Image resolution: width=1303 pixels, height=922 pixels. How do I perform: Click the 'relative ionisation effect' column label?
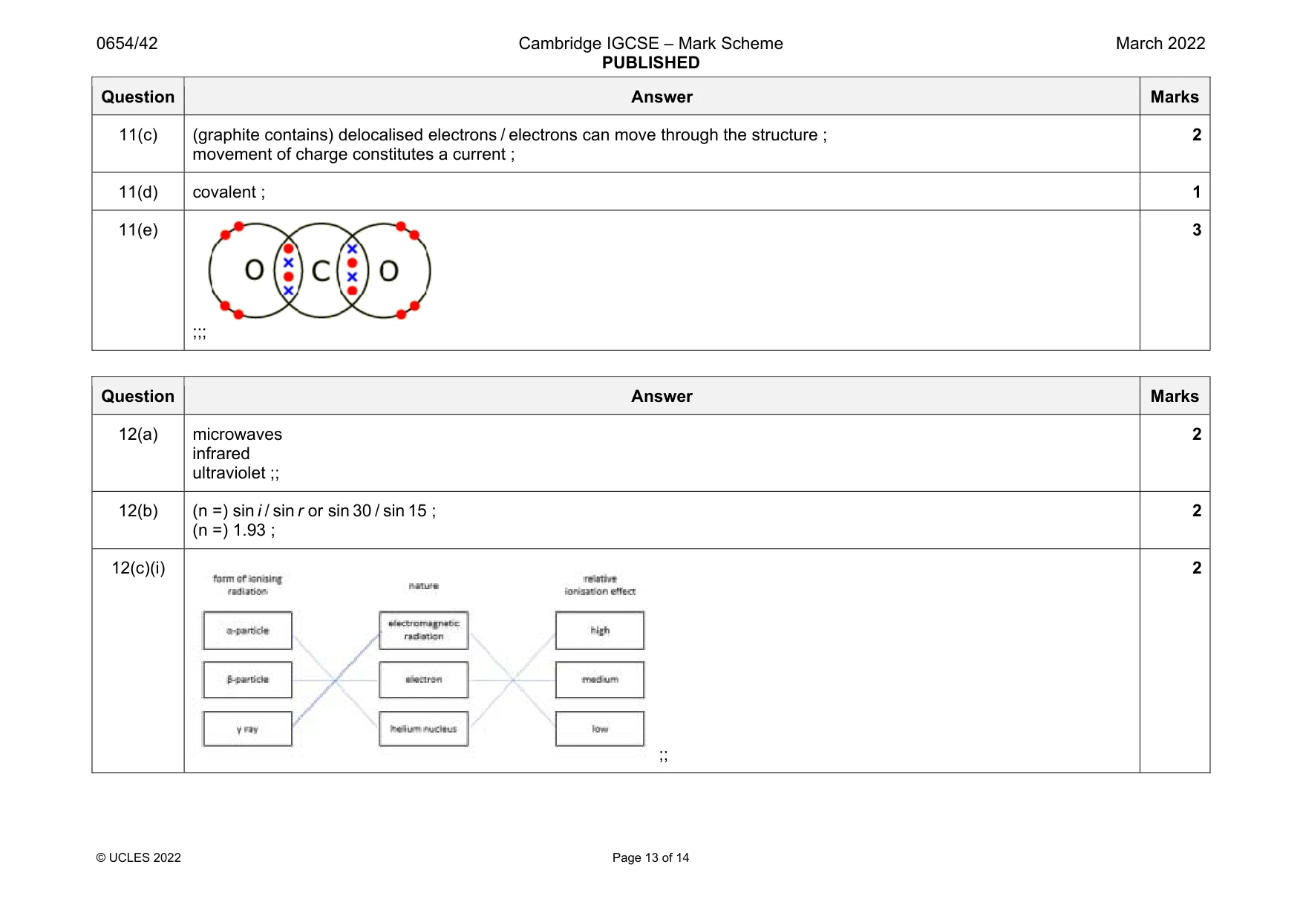[x=600, y=585]
